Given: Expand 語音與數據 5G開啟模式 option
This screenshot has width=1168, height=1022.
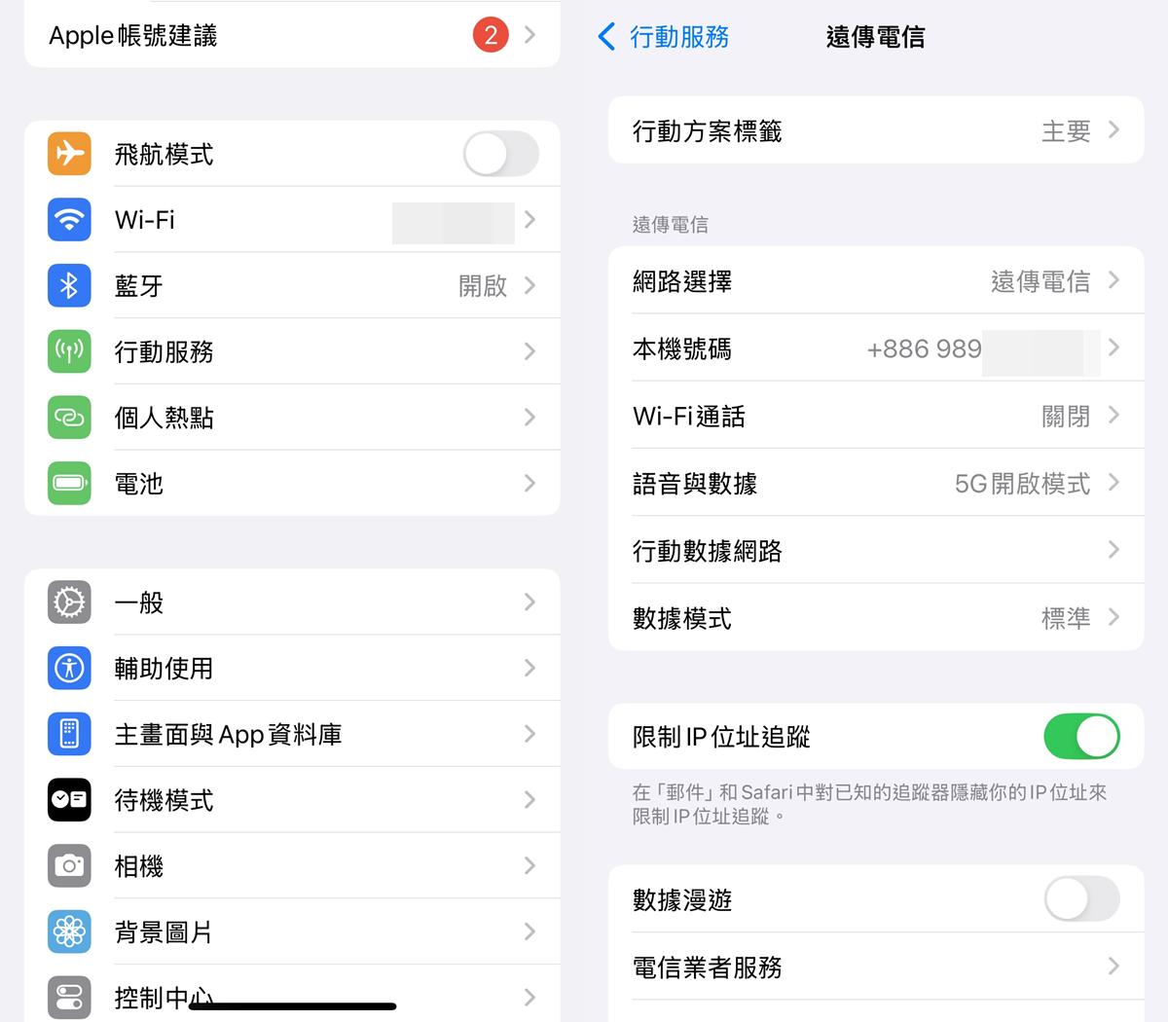Looking at the screenshot, I should [876, 483].
